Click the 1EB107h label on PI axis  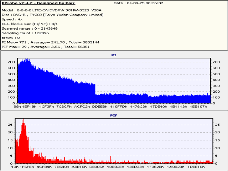pos(198,107)
